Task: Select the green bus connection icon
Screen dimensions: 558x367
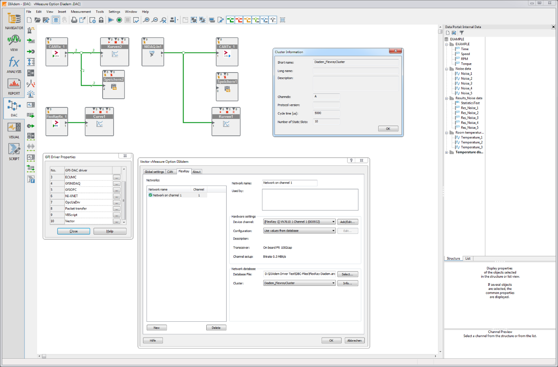Action: [x=230, y=20]
